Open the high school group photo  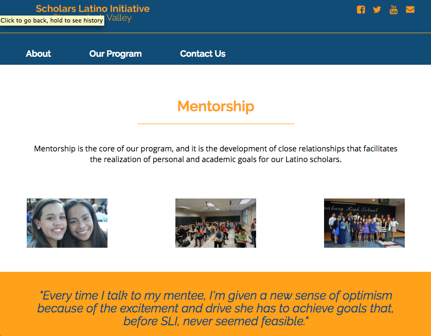click(x=364, y=223)
